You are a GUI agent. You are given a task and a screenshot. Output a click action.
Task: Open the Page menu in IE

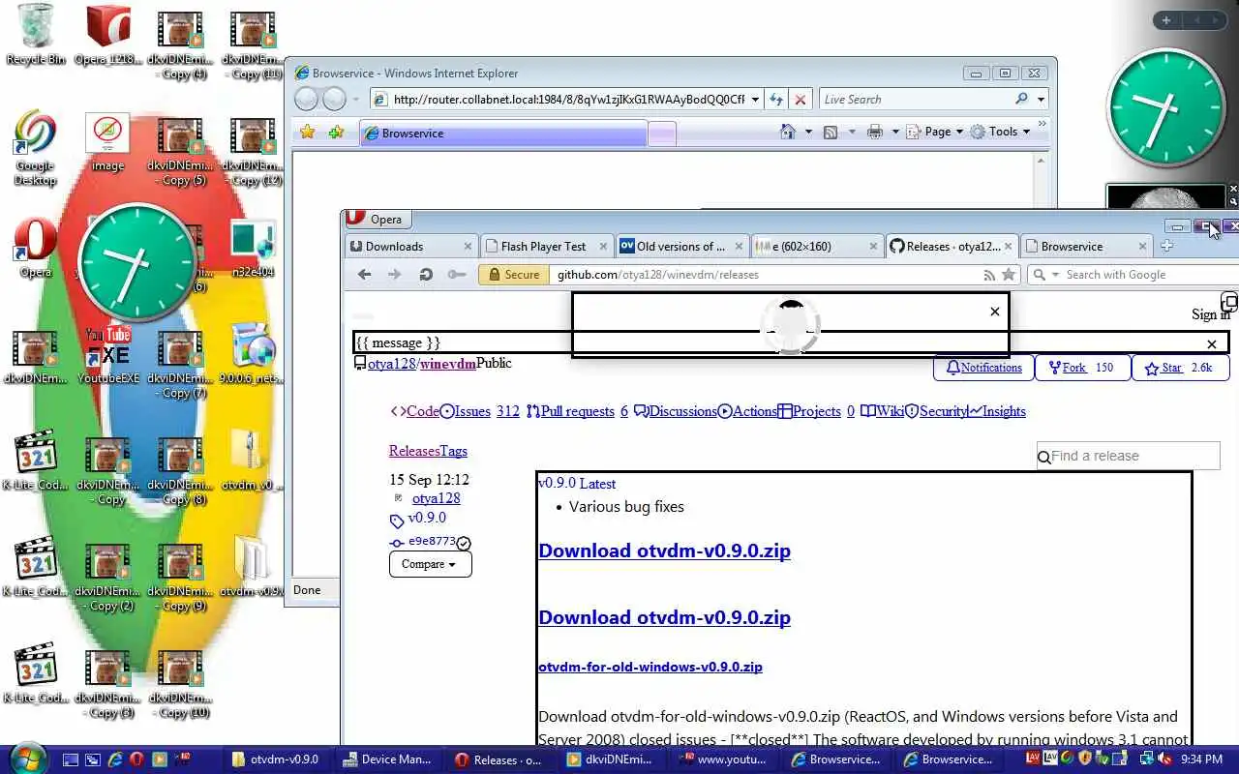coord(937,132)
